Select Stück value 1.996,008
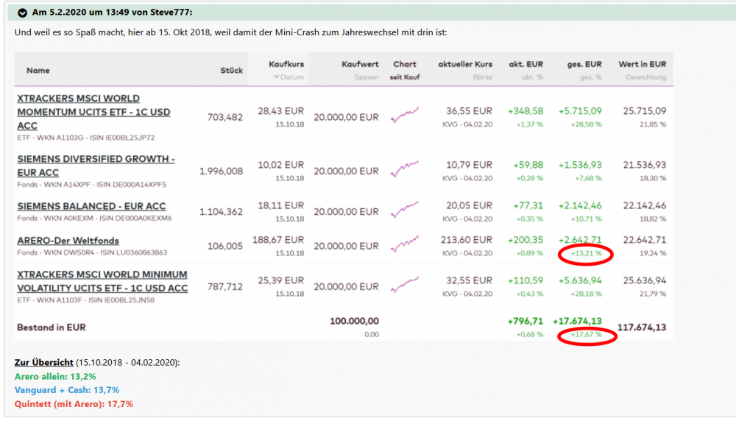The image size is (736, 421). (x=221, y=171)
